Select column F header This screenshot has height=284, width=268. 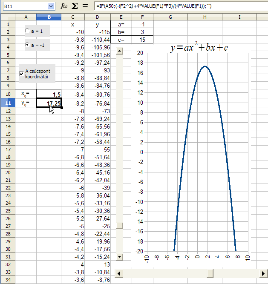pos(142,17)
